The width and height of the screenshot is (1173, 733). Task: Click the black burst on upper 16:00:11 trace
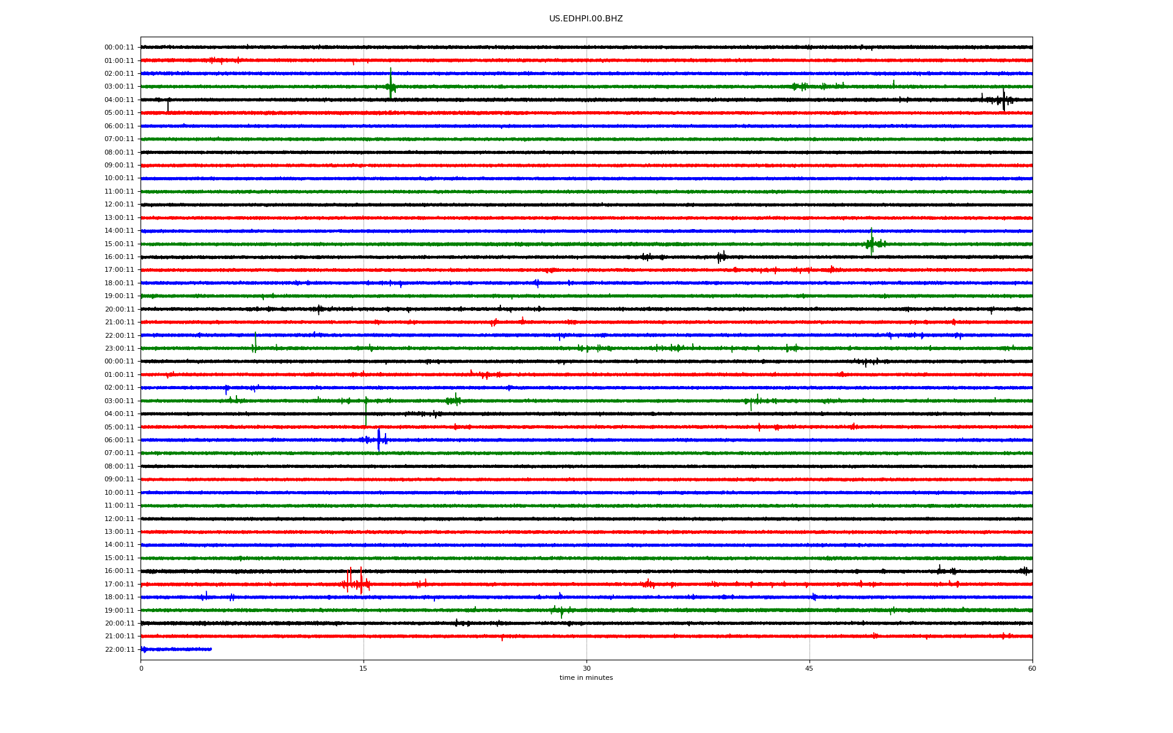click(721, 257)
